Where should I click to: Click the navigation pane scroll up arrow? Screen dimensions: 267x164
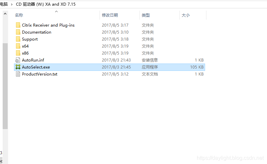(5, 14)
